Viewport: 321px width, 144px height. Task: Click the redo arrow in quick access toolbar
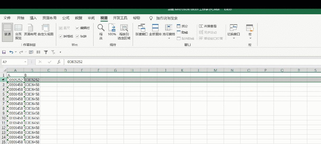click(x=21, y=52)
